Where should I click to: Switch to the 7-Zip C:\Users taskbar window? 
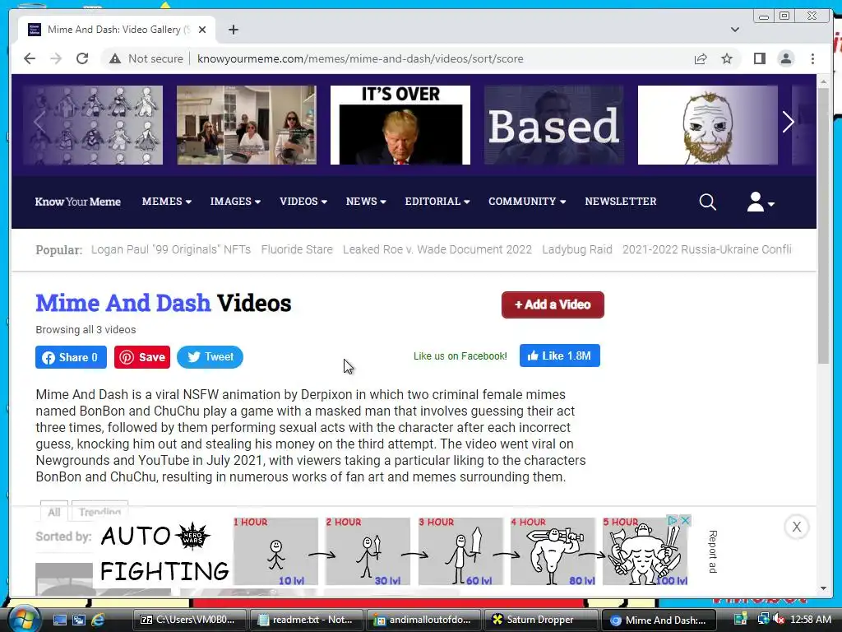190,620
